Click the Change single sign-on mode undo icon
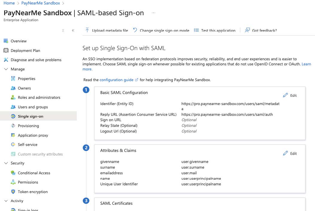This screenshot has width=315, height=211. 135,30
